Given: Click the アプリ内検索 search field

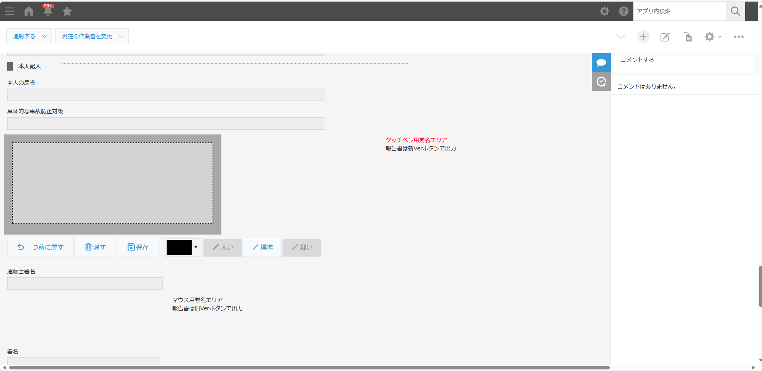Looking at the screenshot, I should click(x=679, y=11).
